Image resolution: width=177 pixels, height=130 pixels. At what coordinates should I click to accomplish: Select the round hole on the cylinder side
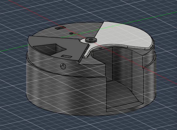tap(63, 66)
